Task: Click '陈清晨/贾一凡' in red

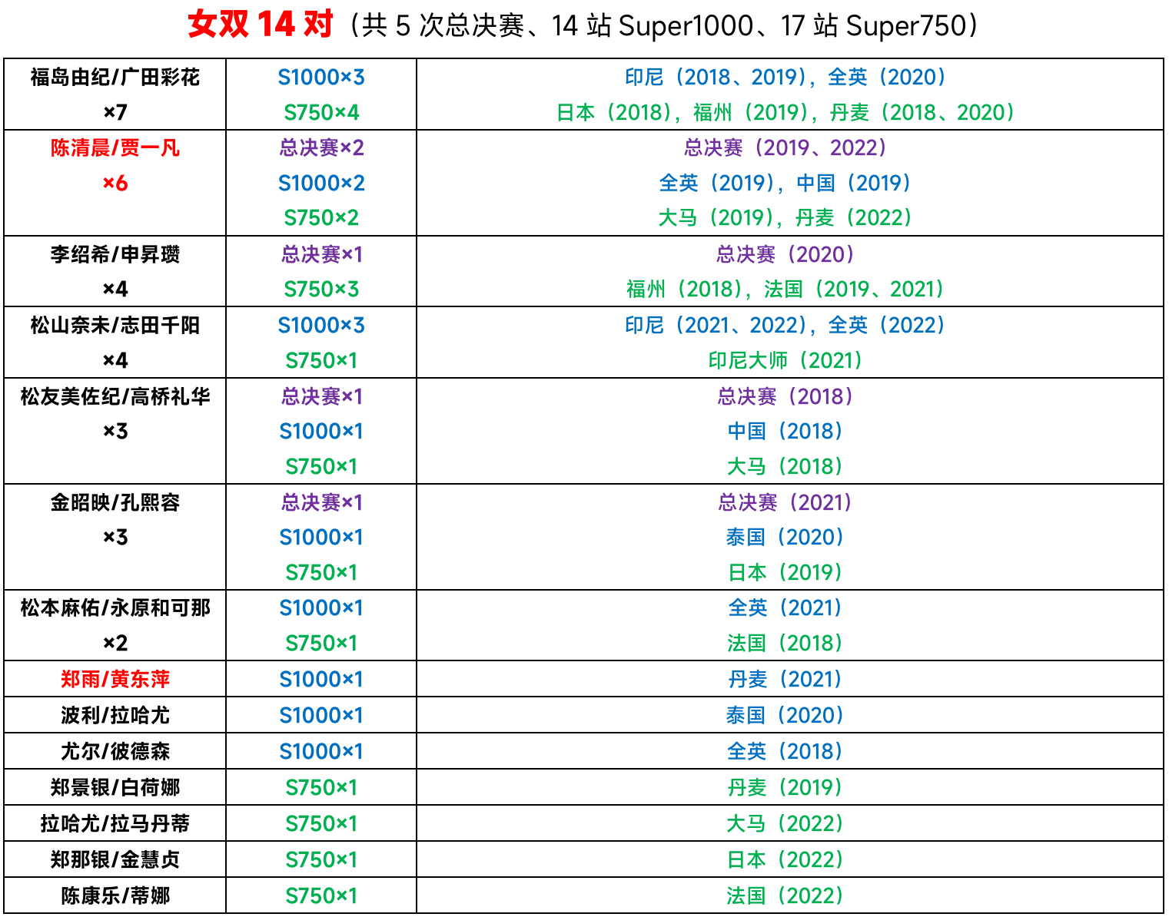Action: pos(115,147)
